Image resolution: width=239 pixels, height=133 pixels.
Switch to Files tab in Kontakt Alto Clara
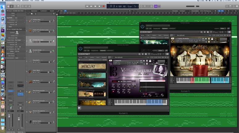[86, 57]
